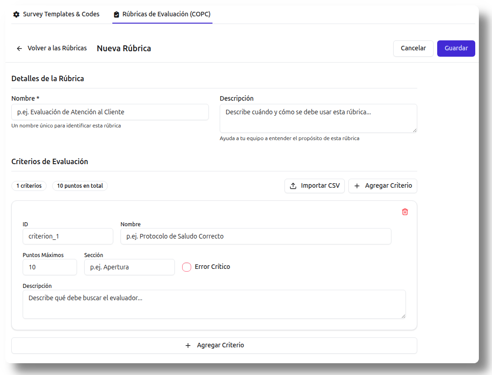The image size is (492, 375).
Task: Click the criterion Nombre input field
Action: [256, 236]
